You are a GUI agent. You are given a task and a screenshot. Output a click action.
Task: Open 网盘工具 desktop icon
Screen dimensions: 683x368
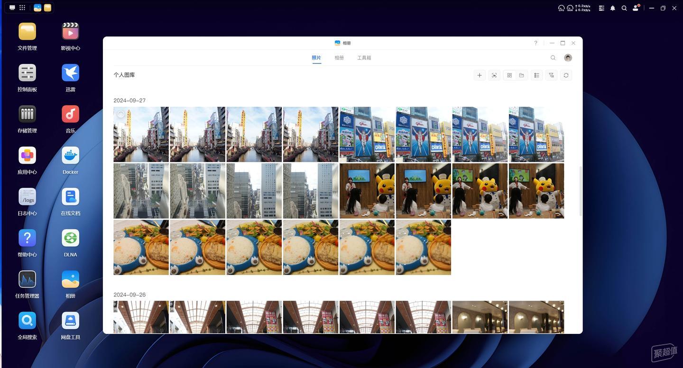[x=70, y=321]
